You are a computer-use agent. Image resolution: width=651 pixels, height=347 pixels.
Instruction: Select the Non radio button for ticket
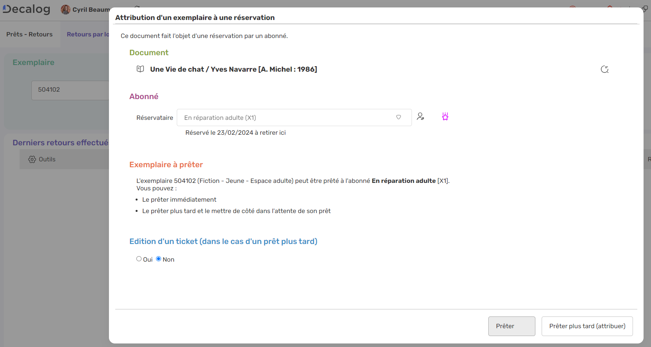[158, 259]
